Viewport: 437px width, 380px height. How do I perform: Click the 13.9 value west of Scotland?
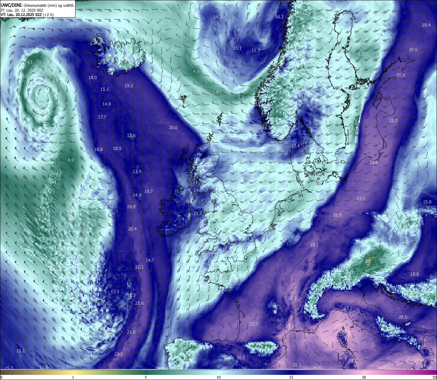tap(137, 172)
